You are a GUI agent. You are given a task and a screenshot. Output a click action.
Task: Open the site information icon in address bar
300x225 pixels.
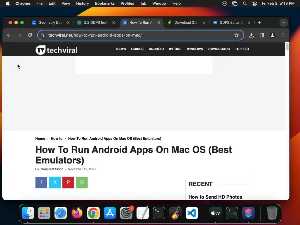[x=42, y=35]
